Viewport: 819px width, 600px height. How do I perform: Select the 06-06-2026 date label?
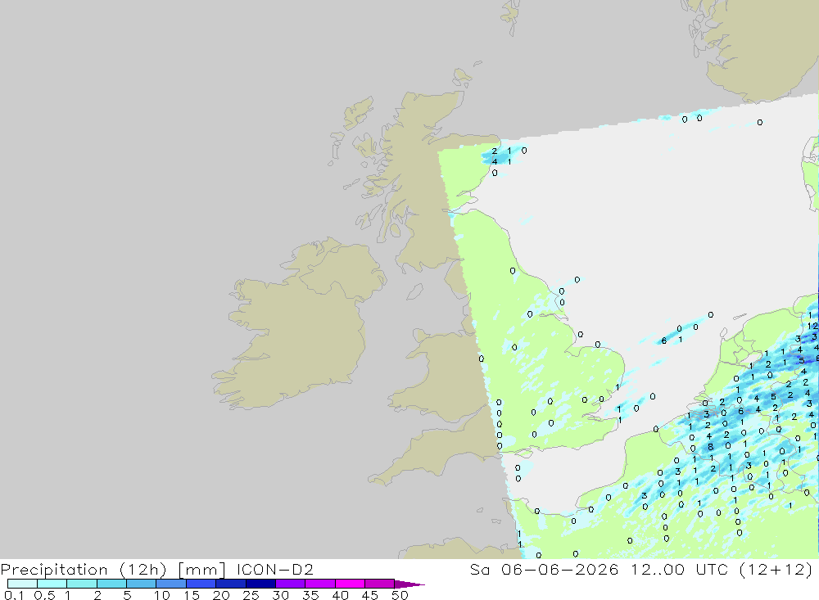coord(559,569)
